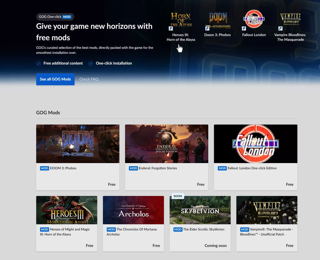Screen dimensions: 320x260
Task: Select the Vampire Bloodlines cover image
Action: 267,210
